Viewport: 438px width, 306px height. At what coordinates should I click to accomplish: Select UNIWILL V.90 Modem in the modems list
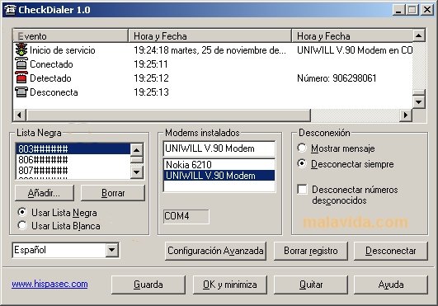[219, 176]
